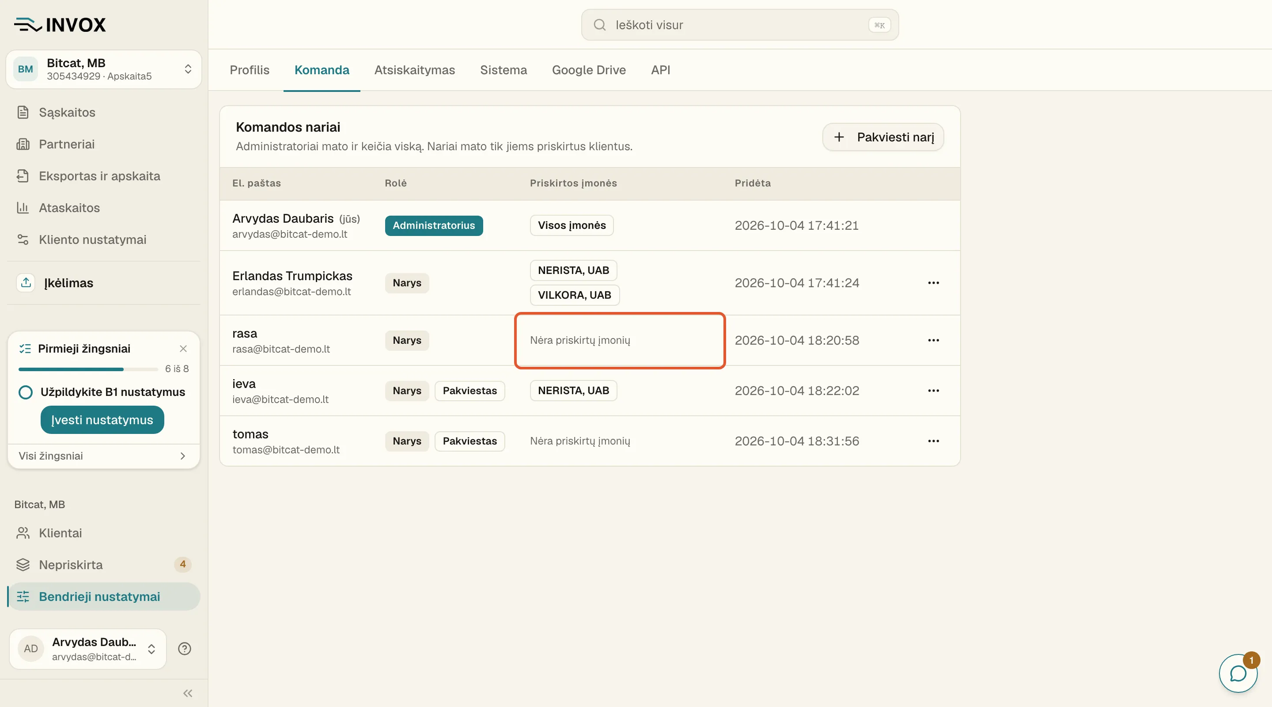Mark Užpildykite B1 nustatymus step circle
The image size is (1272, 707).
pyautogui.click(x=26, y=392)
